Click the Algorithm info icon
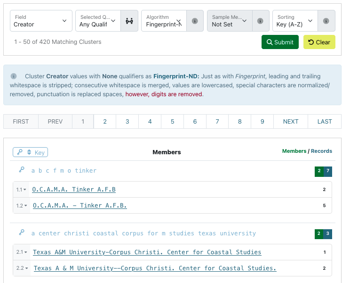Image resolution: width=342 pixels, height=283 pixels. [195, 21]
